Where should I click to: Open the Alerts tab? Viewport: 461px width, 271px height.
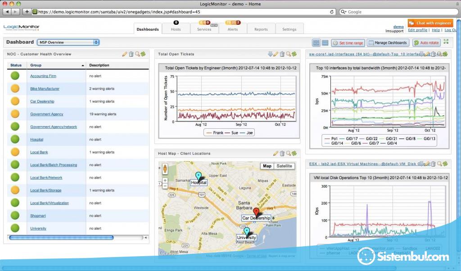[x=233, y=29]
